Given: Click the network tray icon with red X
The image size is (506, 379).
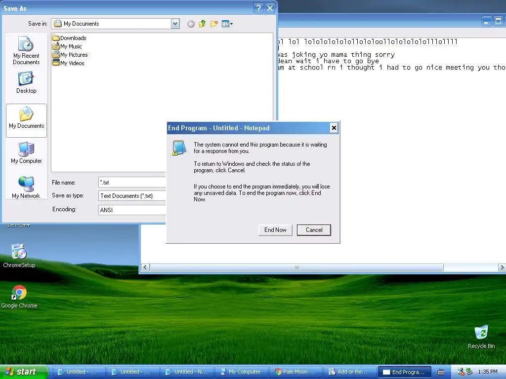Looking at the screenshot, I should click(x=461, y=372).
